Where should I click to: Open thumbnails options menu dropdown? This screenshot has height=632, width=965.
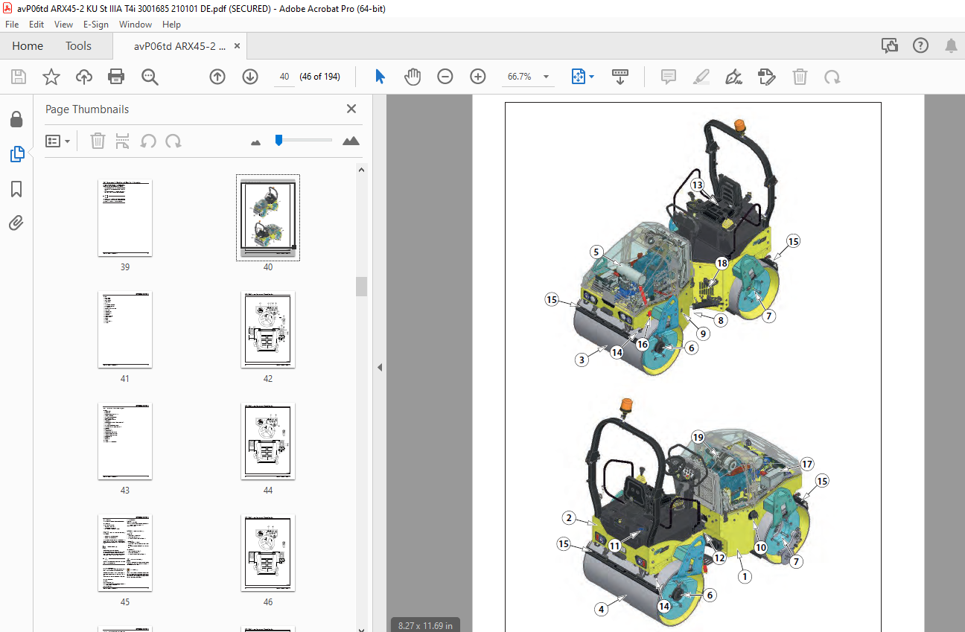(57, 141)
